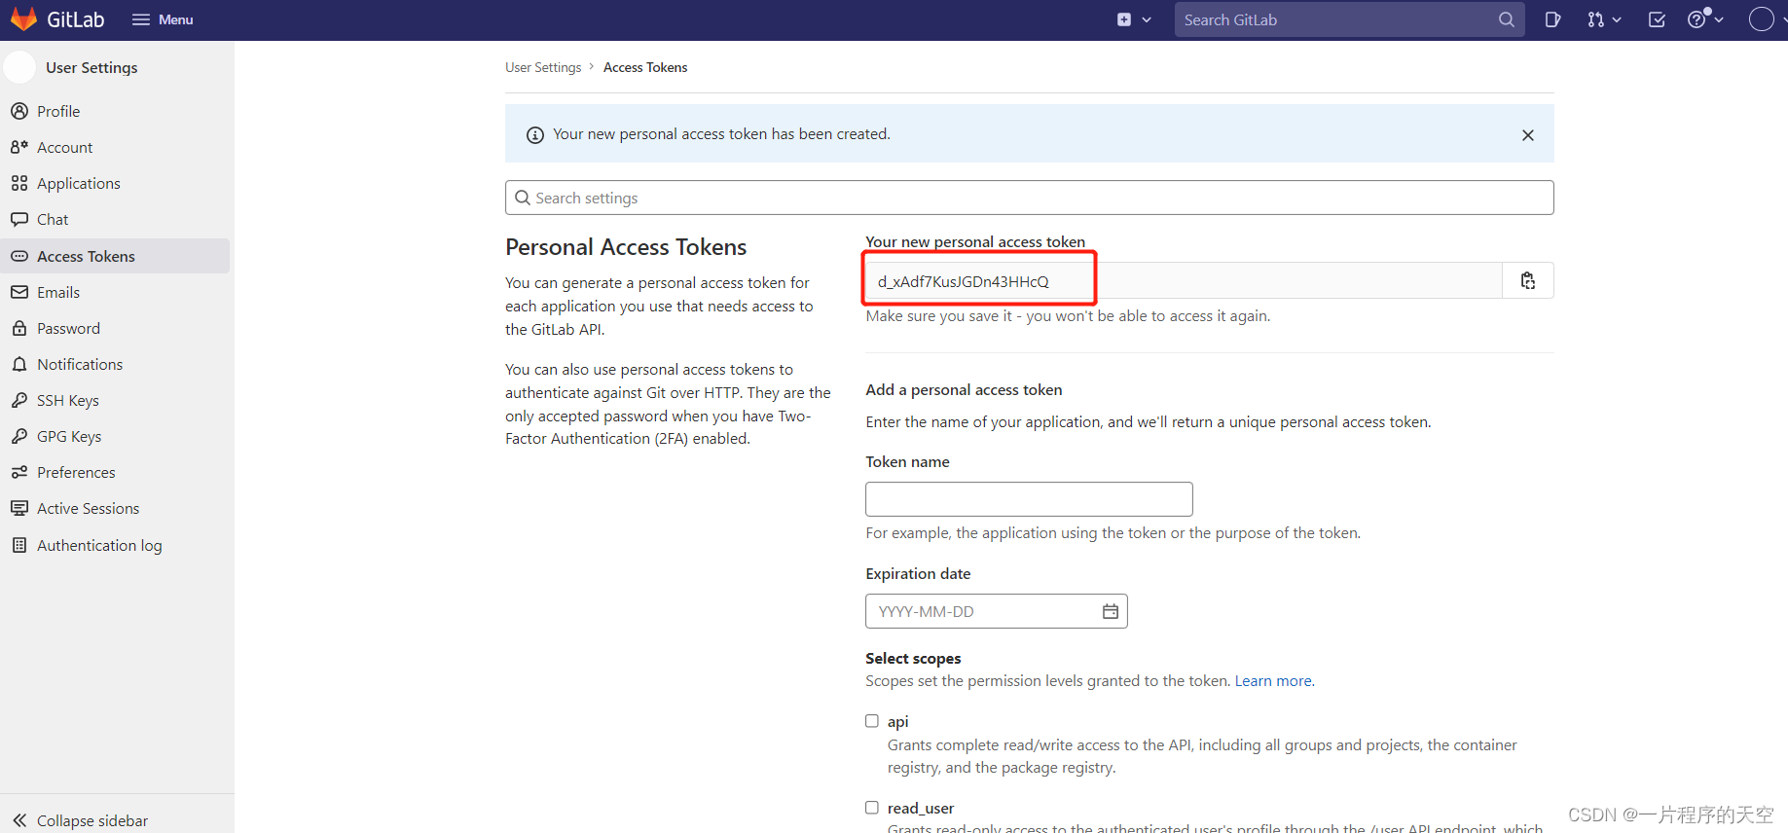Open the expiration date calendar picker
1788x833 pixels.
tap(1111, 611)
